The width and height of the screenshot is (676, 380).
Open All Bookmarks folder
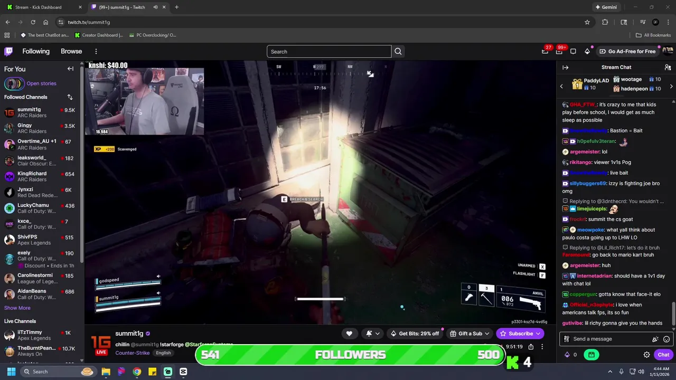point(653,35)
